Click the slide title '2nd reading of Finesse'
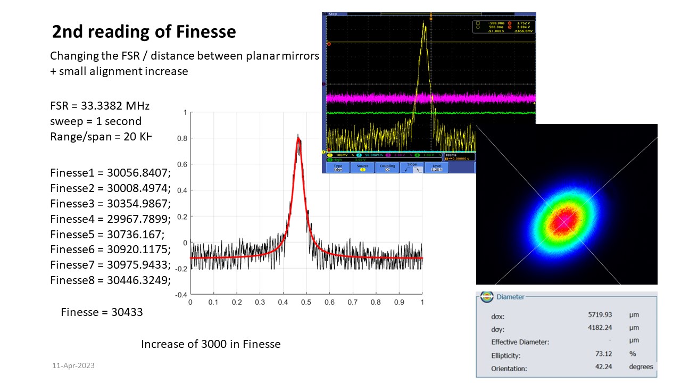This screenshot has width=681, height=383. (144, 32)
